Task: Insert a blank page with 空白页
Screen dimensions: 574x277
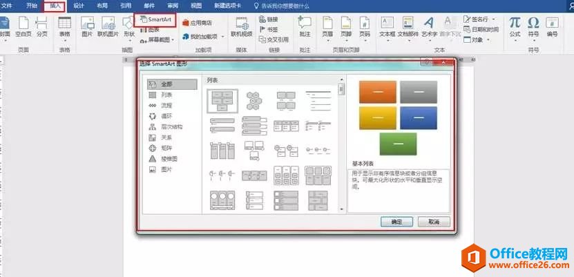Action: [23, 26]
